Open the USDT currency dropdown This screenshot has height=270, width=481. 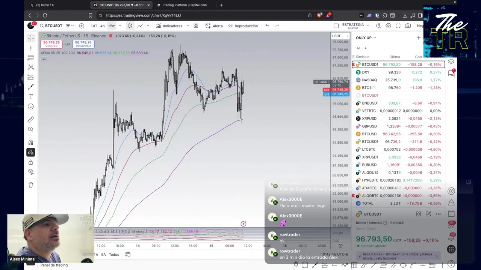tap(340, 36)
